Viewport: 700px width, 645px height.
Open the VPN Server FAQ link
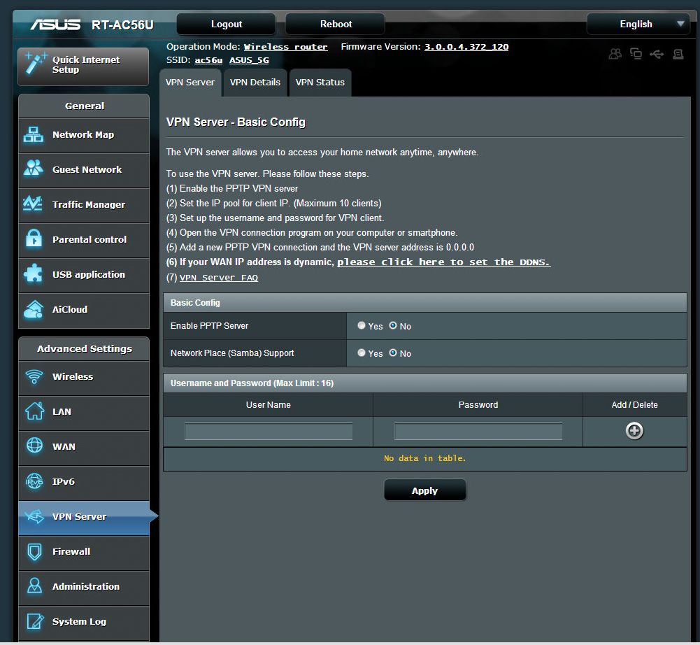coord(219,278)
